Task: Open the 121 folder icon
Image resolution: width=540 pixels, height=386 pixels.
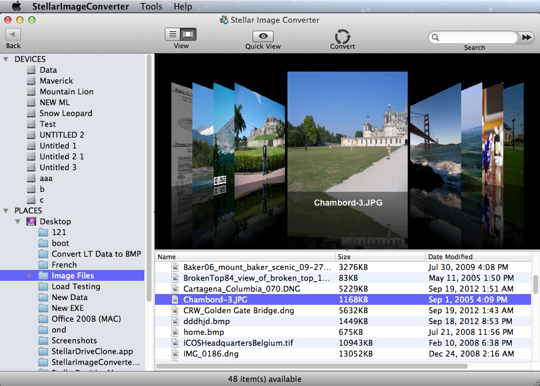Action: coord(43,233)
